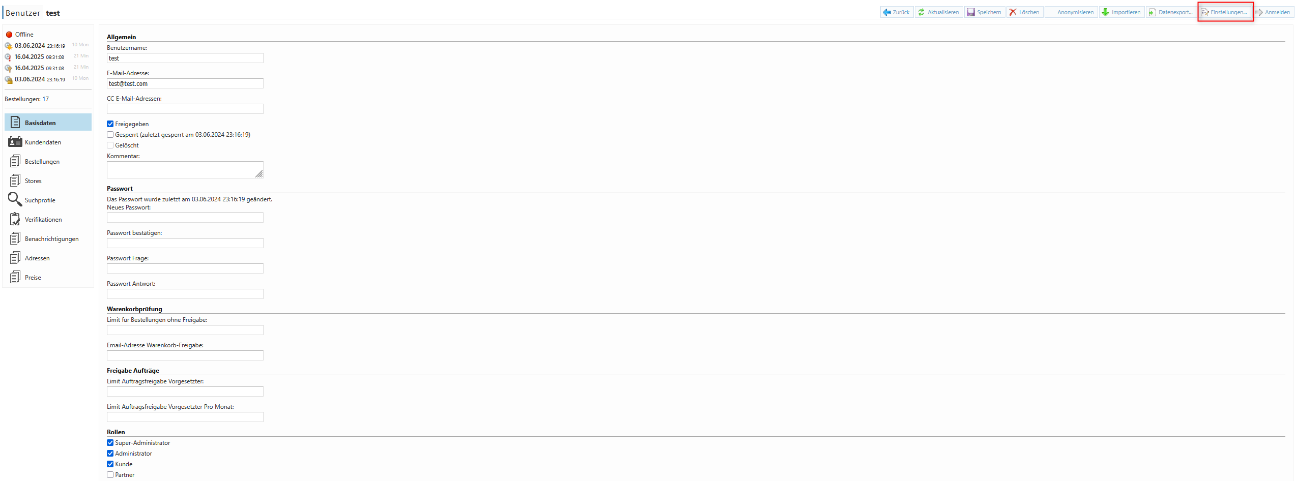Click the Verifikationen clipboard icon

[x=15, y=219]
